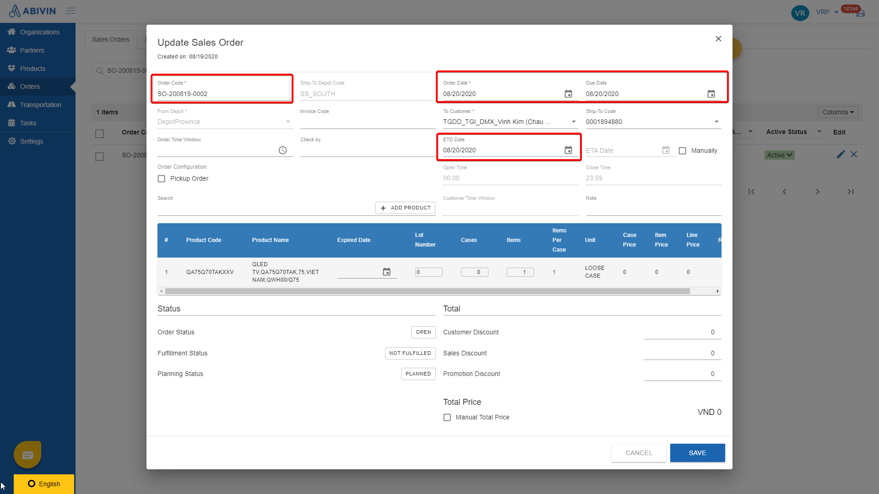Click the product Search input field
The image size is (879, 494).
[x=266, y=209]
